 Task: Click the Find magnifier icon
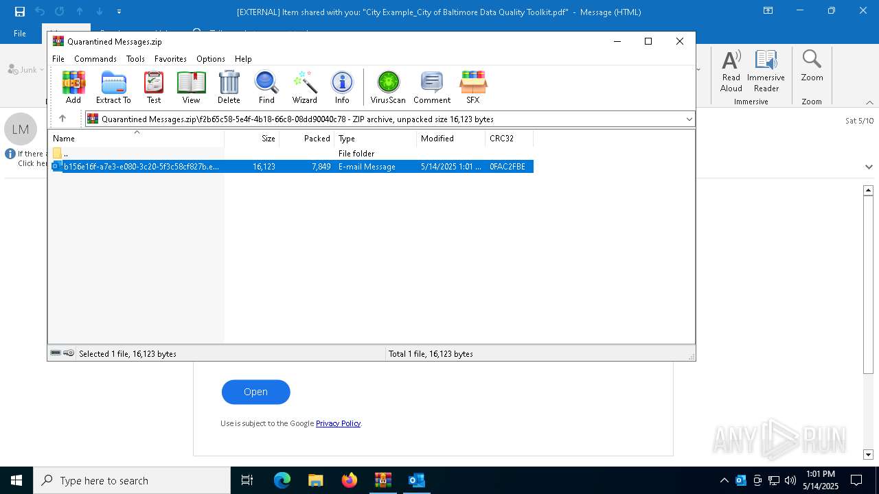coord(266,87)
